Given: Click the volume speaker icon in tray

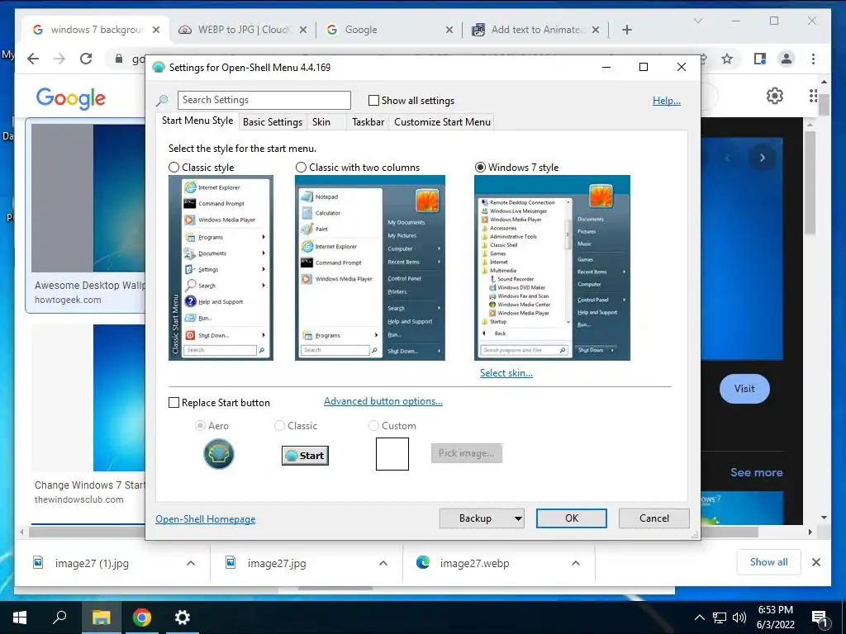Looking at the screenshot, I should 739,617.
